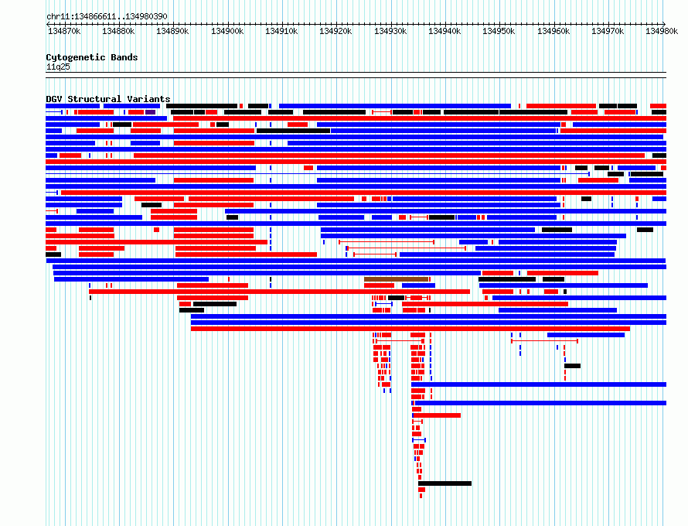
Task: Click the chr11:134866611..134980390 coordinate label
Action: pos(107,17)
